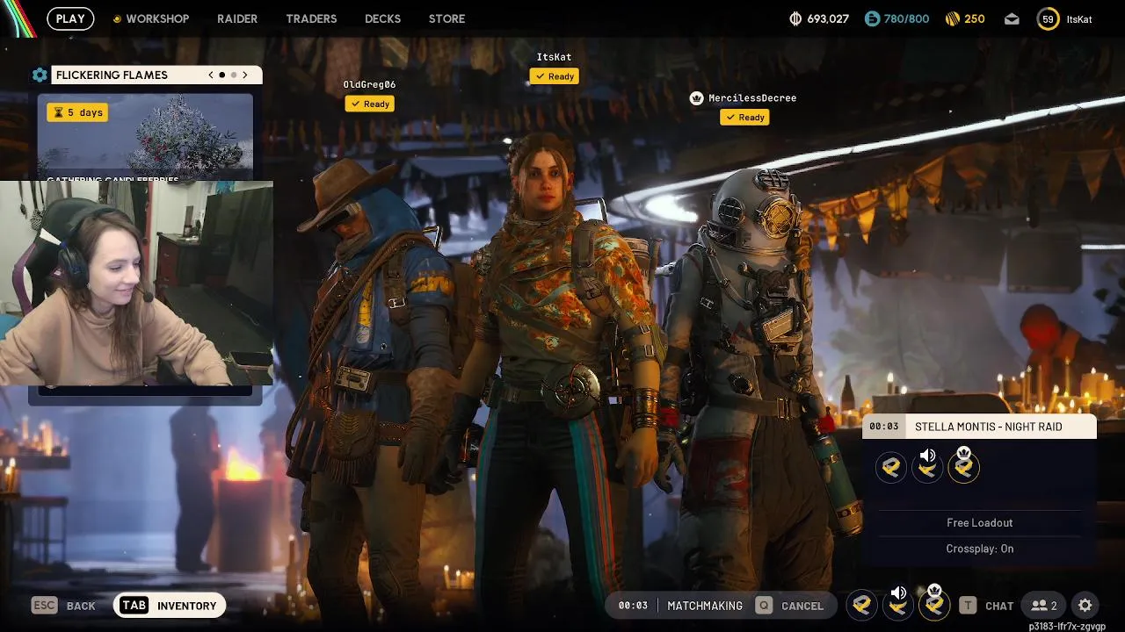
Task: Open the STORE tab
Action: tap(446, 18)
